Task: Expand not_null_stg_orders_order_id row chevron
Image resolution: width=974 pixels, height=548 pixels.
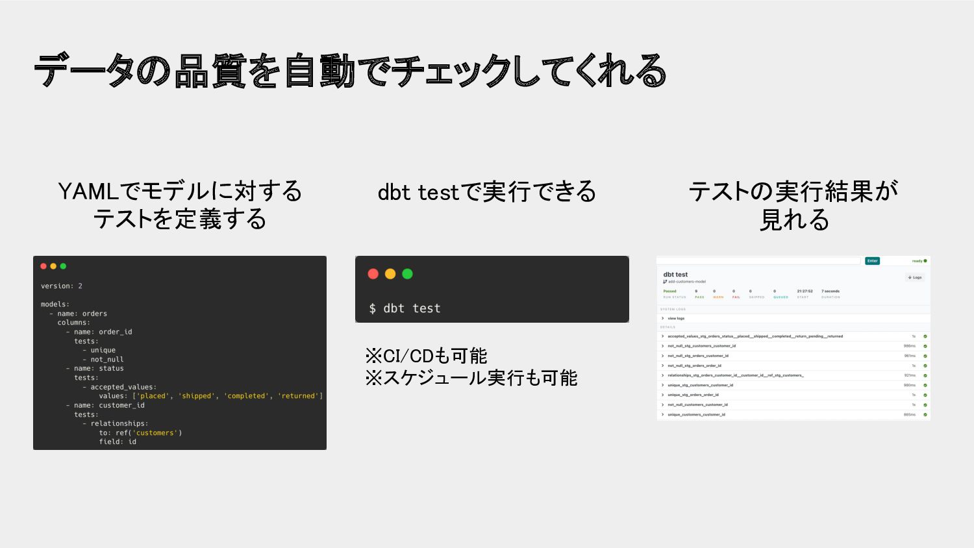Action: tap(662, 366)
